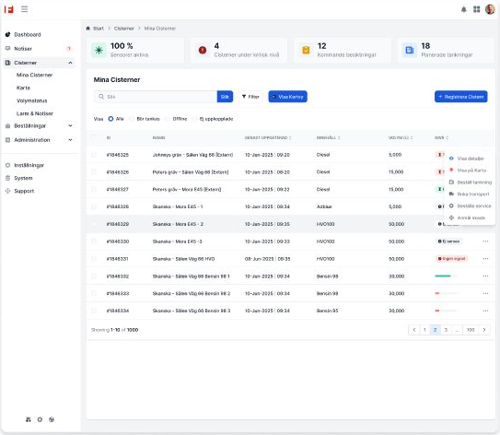Click the user profile avatar
This screenshot has width=500, height=435.
tap(490, 9)
